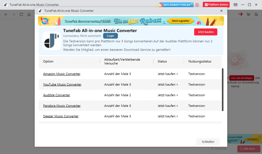Open the Pandora Music Converter link
The height and width of the screenshot is (154, 262).
62,106
